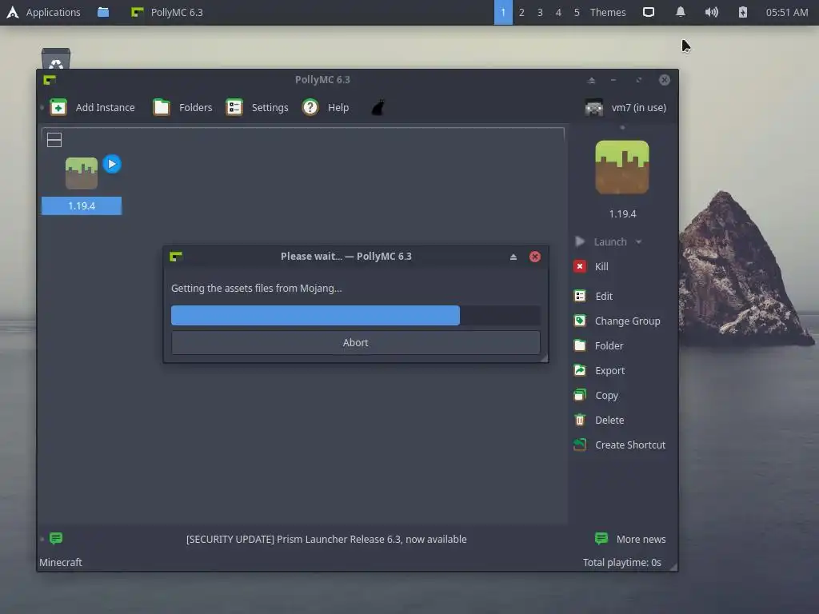Screen dimensions: 819x614
Task: Click the Folder icon in the side panel
Action: click(580, 345)
